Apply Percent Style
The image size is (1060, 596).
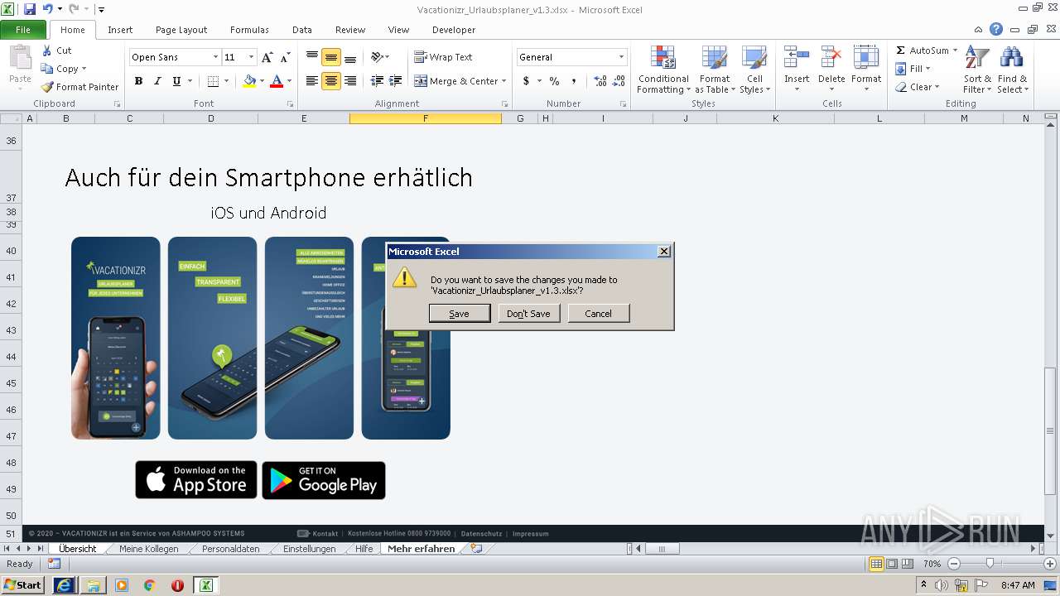point(554,81)
